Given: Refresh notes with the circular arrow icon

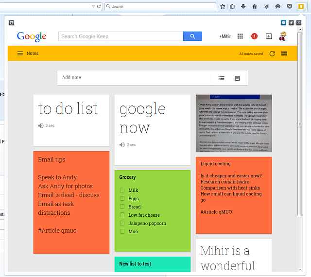Looking at the screenshot, I should pos(272,53).
